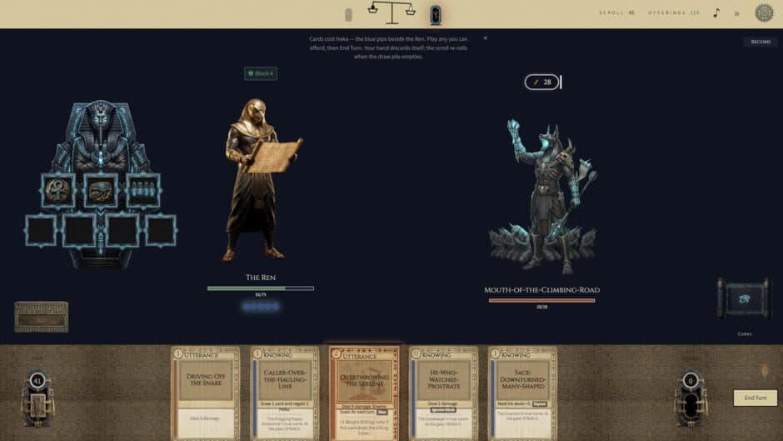Click the Block 4 status badge

261,73
